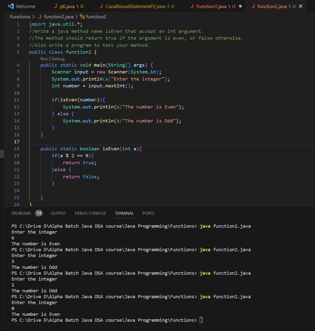Switch to the OUTPUT panel tab
The width and height of the screenshot is (315, 331).
coord(58,213)
